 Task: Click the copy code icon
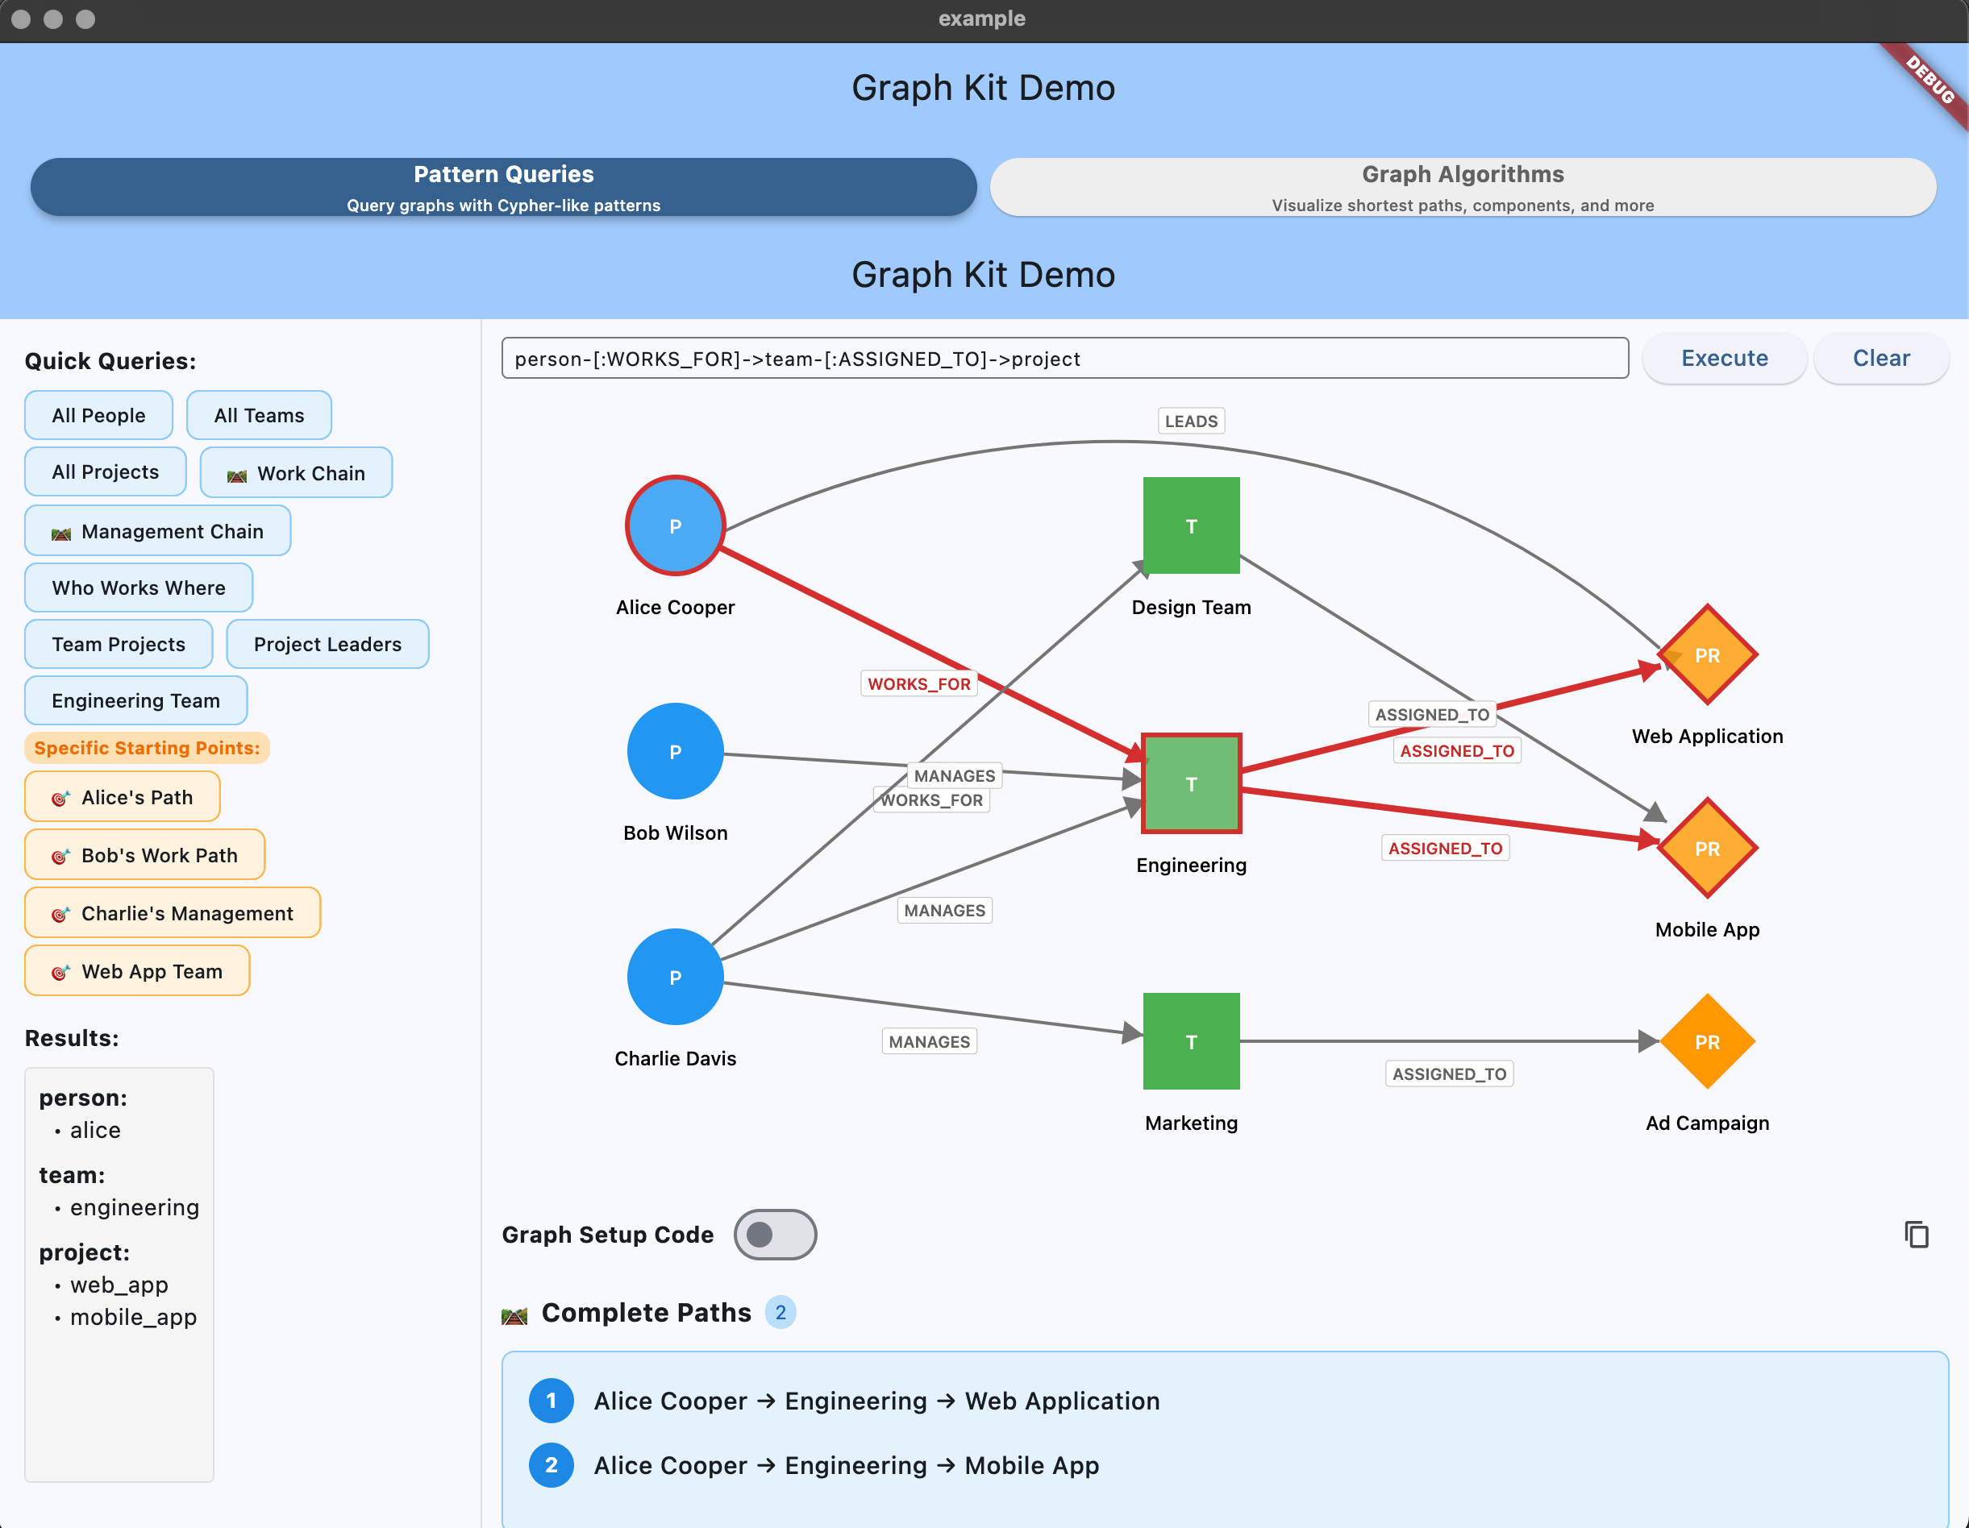pyautogui.click(x=1916, y=1235)
